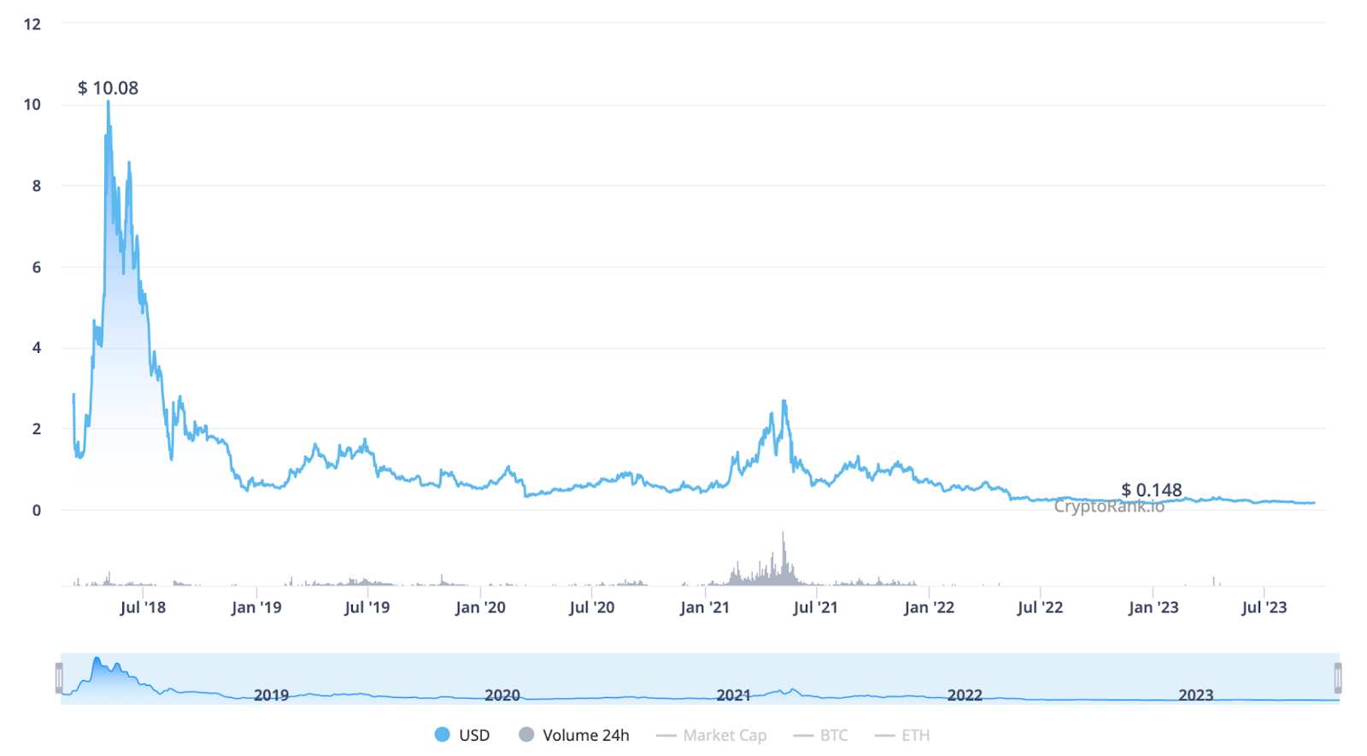Toggle the Volume 24h series legend
The height and width of the screenshot is (756, 1367).
pos(574,735)
